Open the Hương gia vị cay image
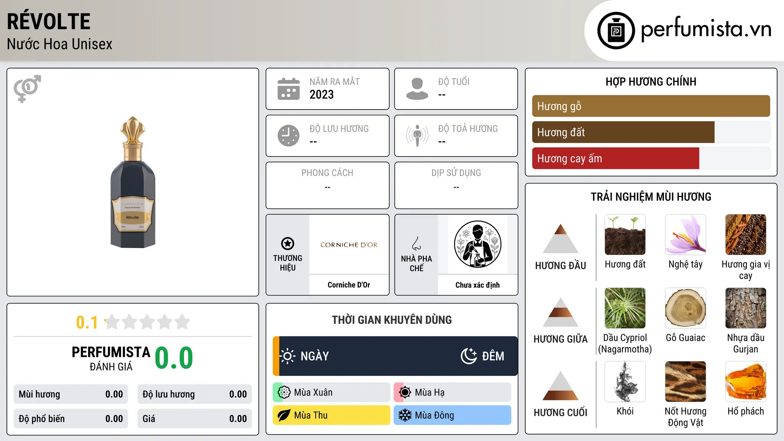784x441 pixels. [x=746, y=235]
